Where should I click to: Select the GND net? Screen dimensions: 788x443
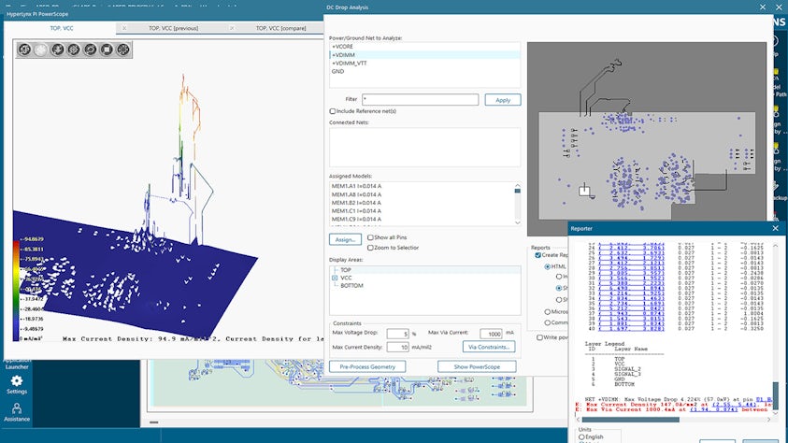(x=424, y=71)
